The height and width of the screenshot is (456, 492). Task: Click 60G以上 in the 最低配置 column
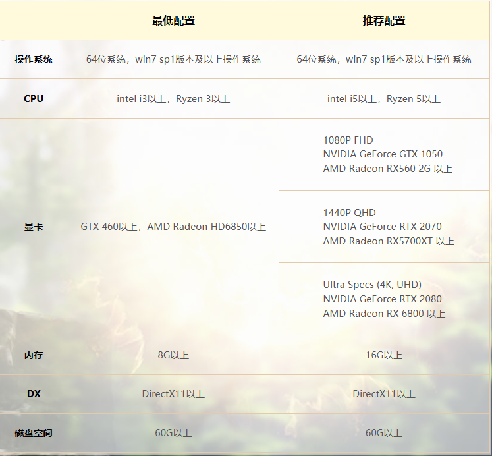click(173, 433)
